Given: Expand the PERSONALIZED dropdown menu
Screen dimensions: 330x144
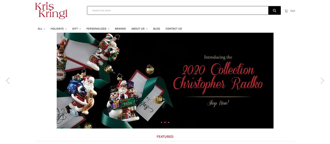Looking at the screenshot, I should [x=98, y=29].
